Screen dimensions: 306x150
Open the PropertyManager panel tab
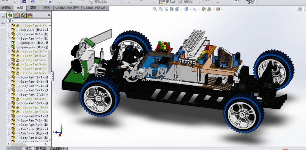(x=17, y=15)
